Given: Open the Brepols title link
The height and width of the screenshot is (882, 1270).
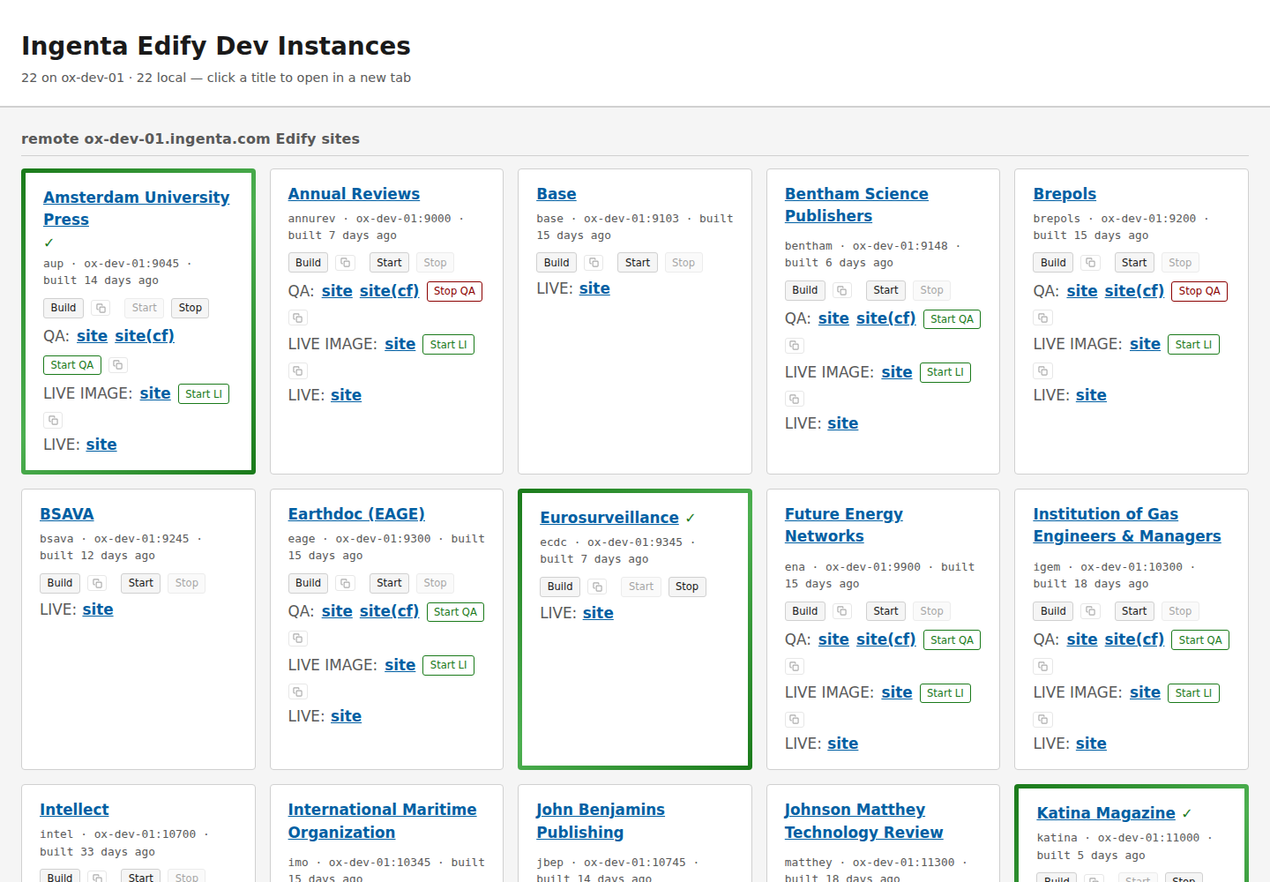Looking at the screenshot, I should [1065, 194].
